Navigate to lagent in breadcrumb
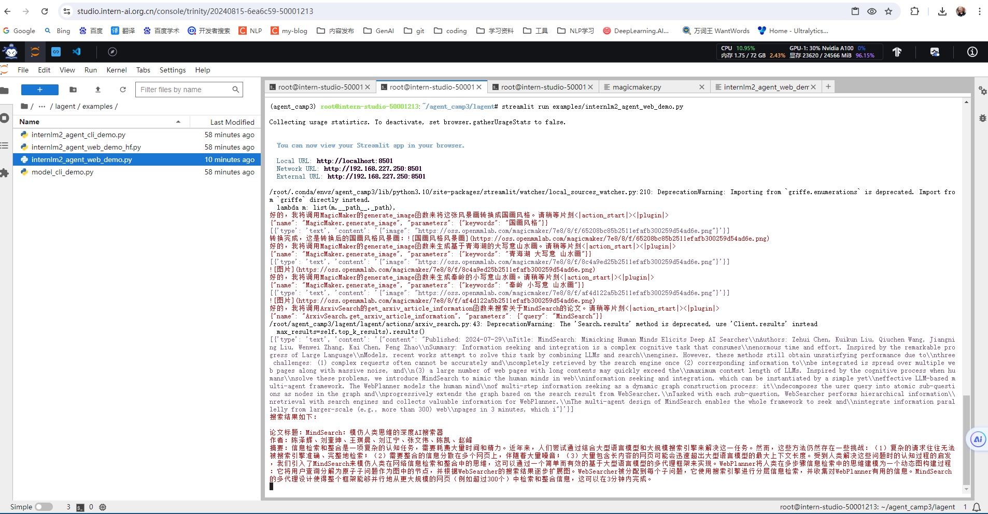This screenshot has width=988, height=514. click(x=65, y=106)
